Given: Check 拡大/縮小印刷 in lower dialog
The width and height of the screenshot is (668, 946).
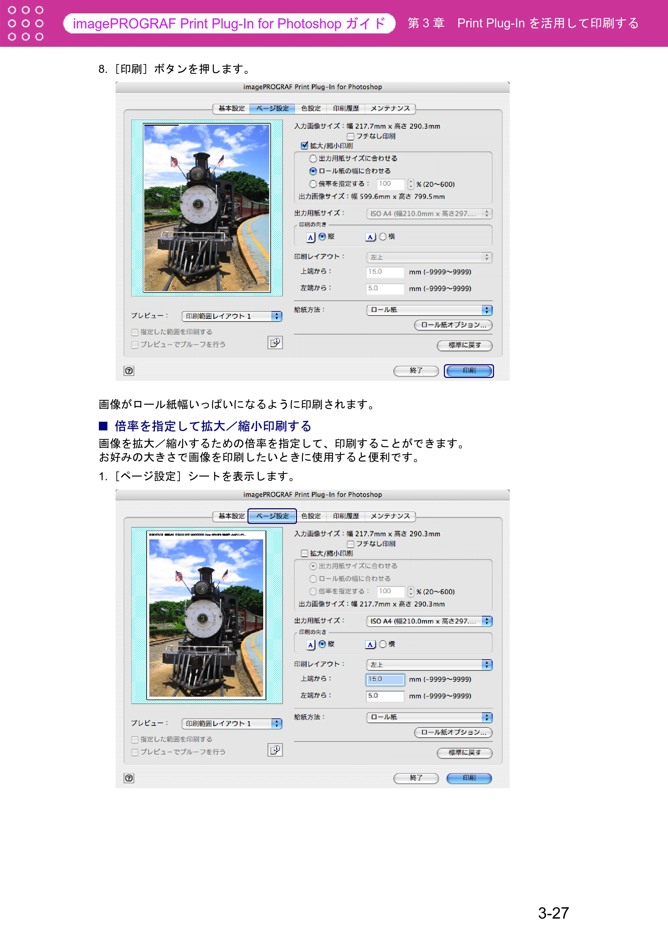Looking at the screenshot, I should pos(305,553).
